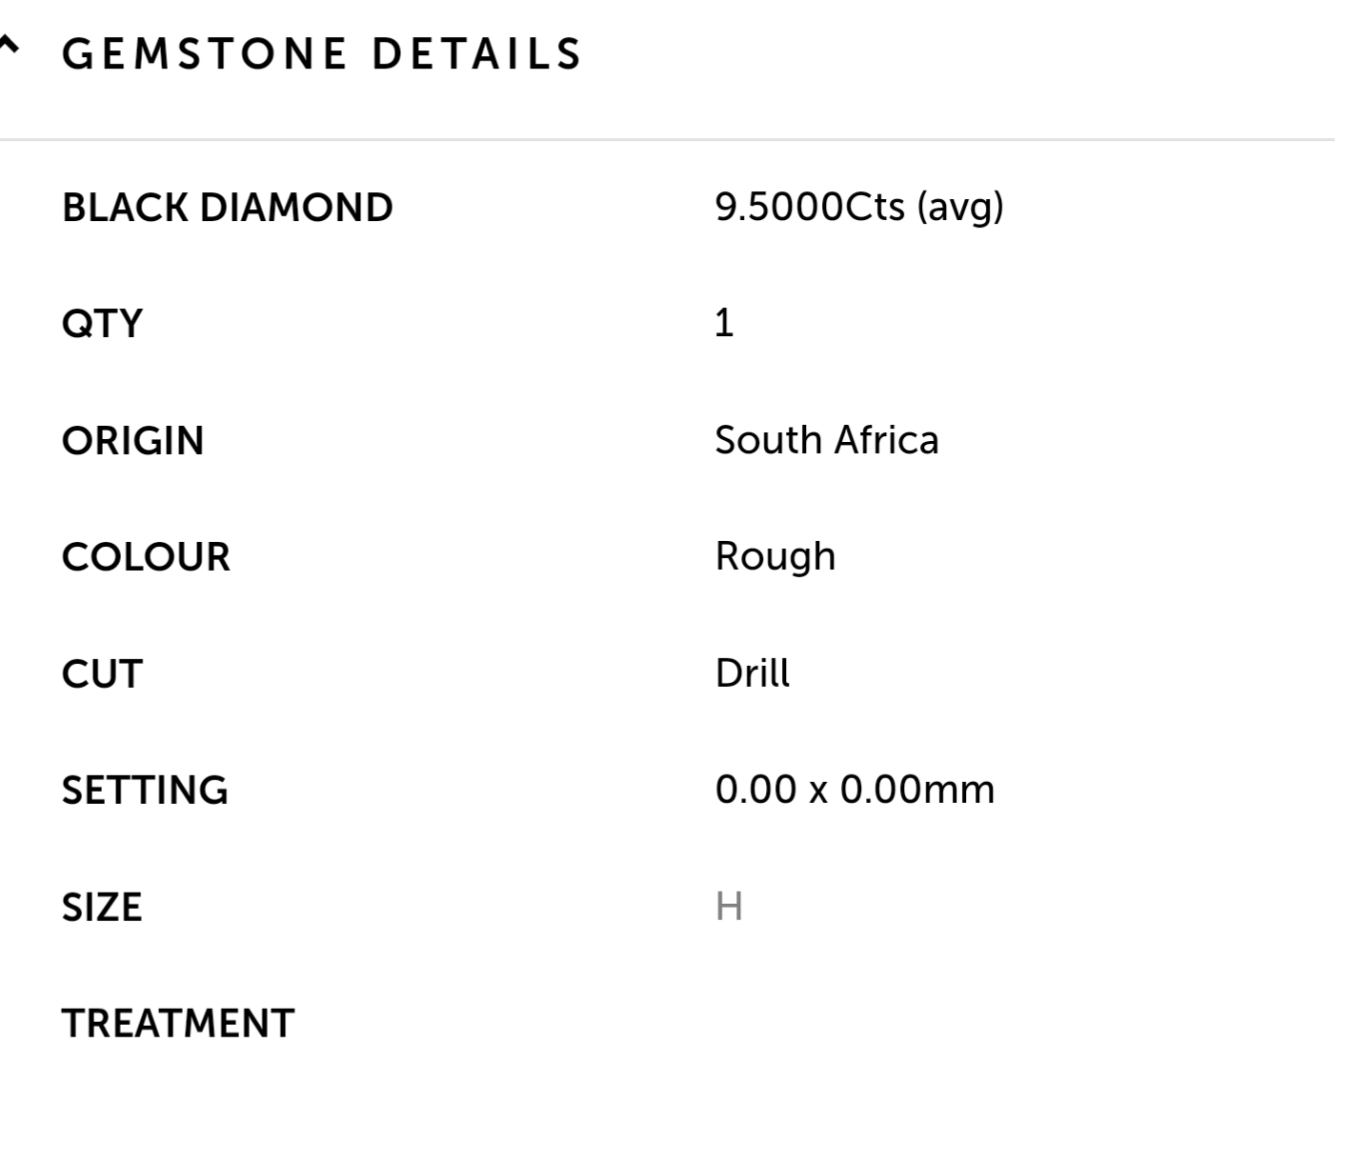Click the grey H value
This screenshot has height=1163, width=1349.
point(729,907)
